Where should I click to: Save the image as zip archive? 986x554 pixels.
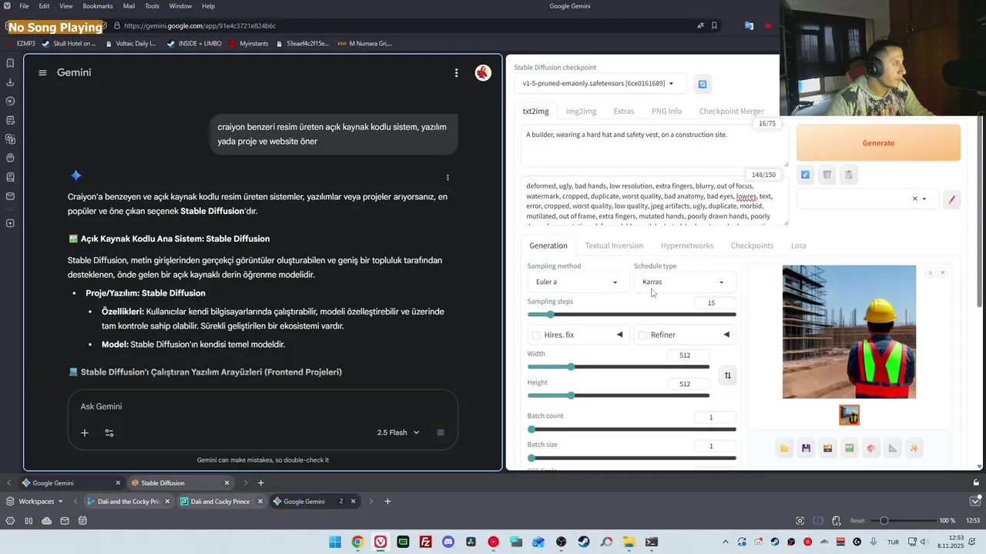click(x=827, y=448)
